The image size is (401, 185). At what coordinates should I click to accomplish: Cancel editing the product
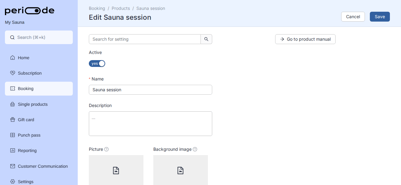353,17
